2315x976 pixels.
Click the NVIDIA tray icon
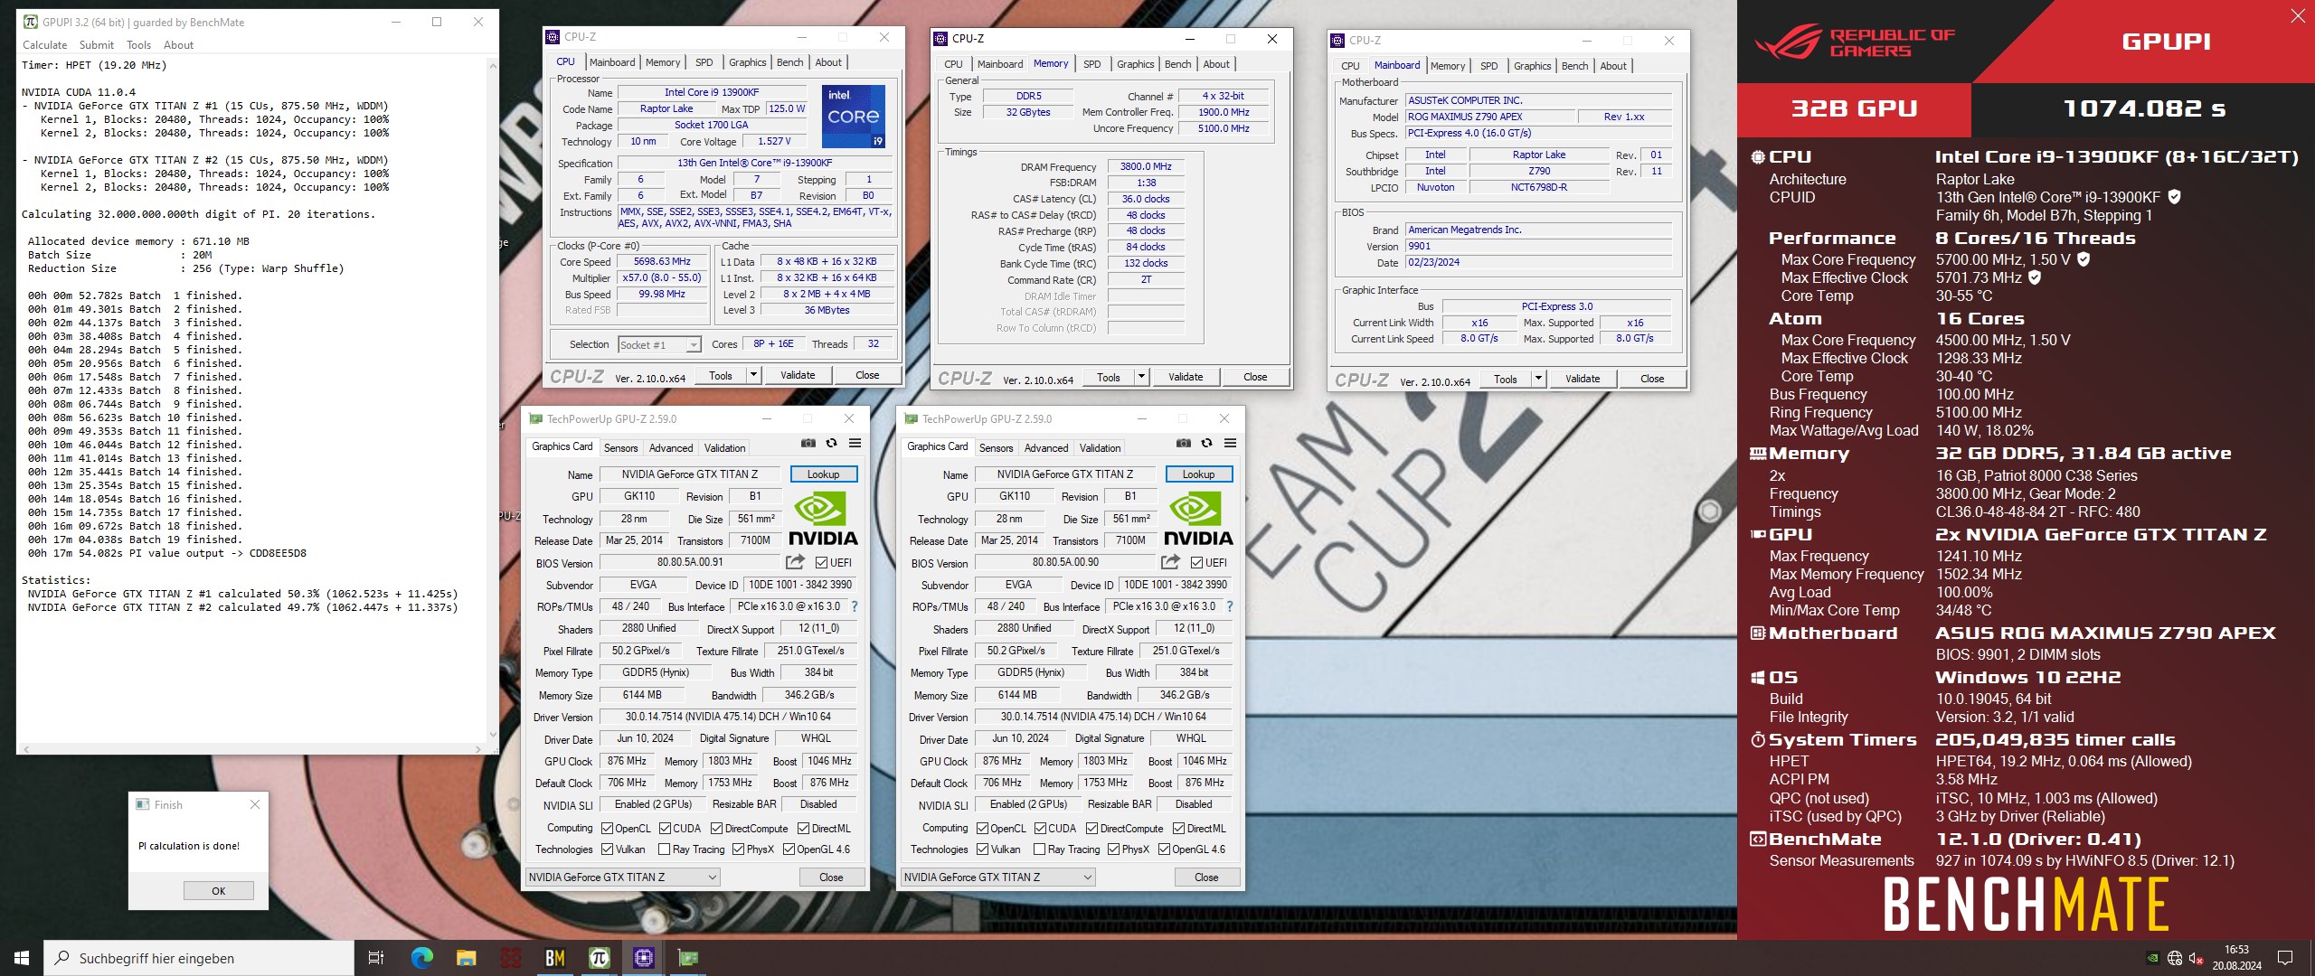pos(2153,958)
